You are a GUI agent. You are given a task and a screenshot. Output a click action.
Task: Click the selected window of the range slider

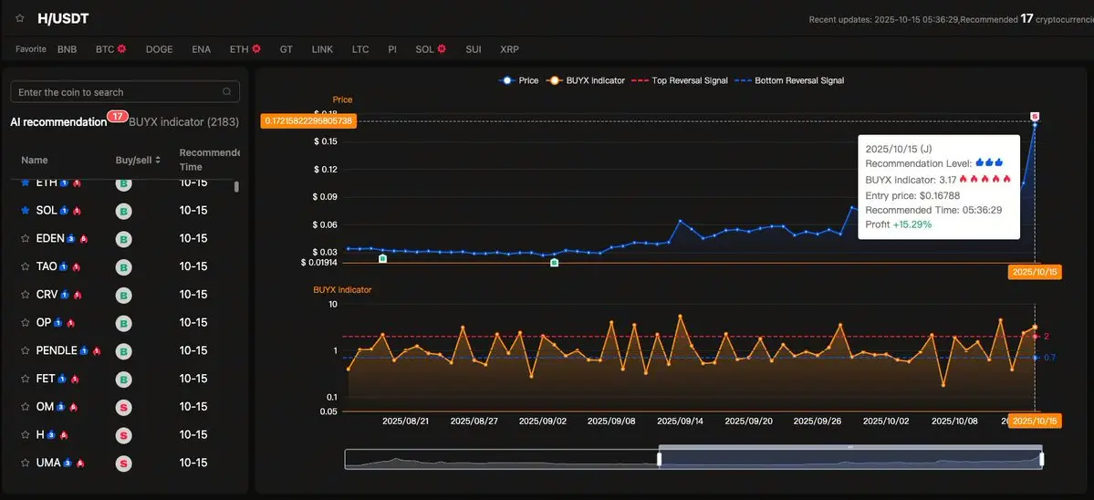point(850,459)
